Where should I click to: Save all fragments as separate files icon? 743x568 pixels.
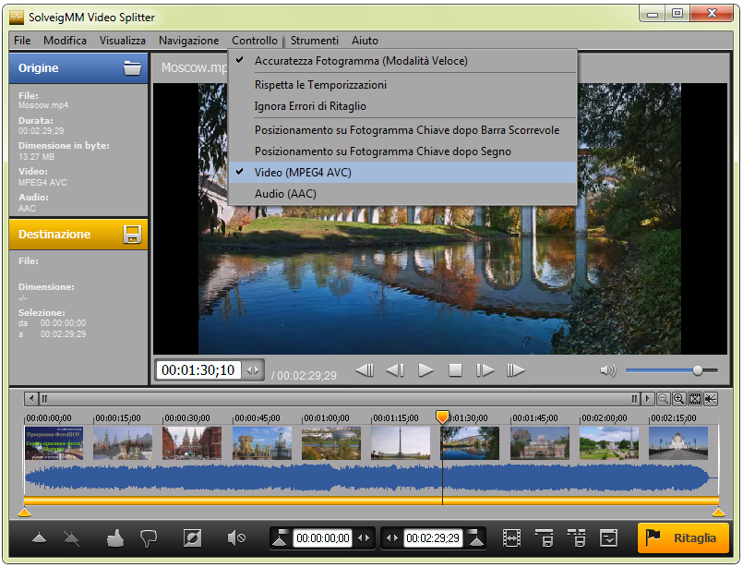tap(576, 538)
